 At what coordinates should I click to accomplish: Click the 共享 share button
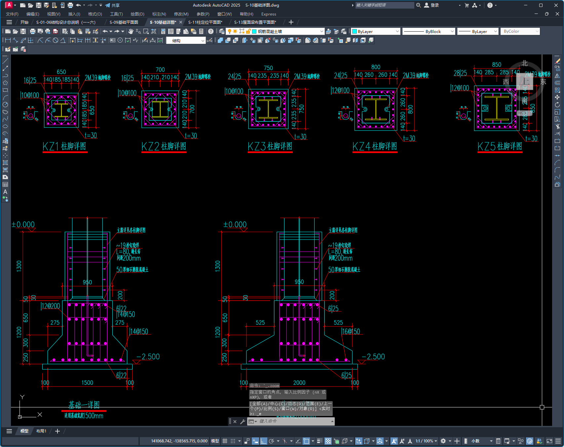pyautogui.click(x=112, y=5)
